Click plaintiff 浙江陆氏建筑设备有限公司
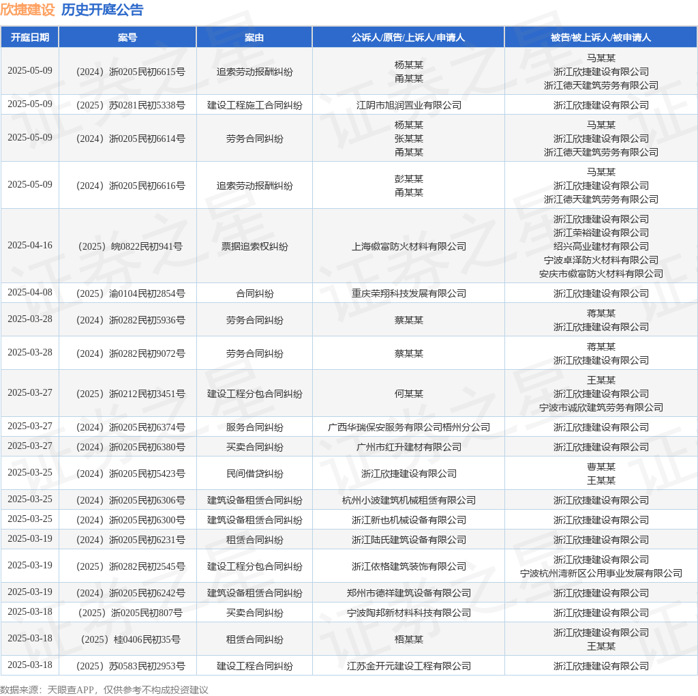The height and width of the screenshot is (696, 698). 409,540
